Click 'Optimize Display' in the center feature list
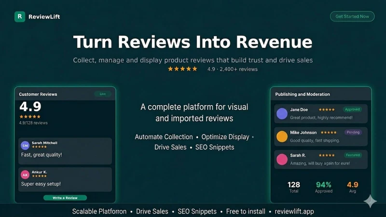This screenshot has height=217, width=386. click(225, 137)
